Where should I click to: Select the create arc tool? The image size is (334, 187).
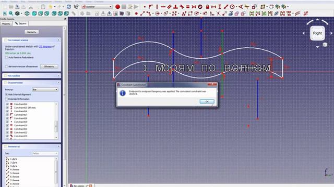coord(148,14)
